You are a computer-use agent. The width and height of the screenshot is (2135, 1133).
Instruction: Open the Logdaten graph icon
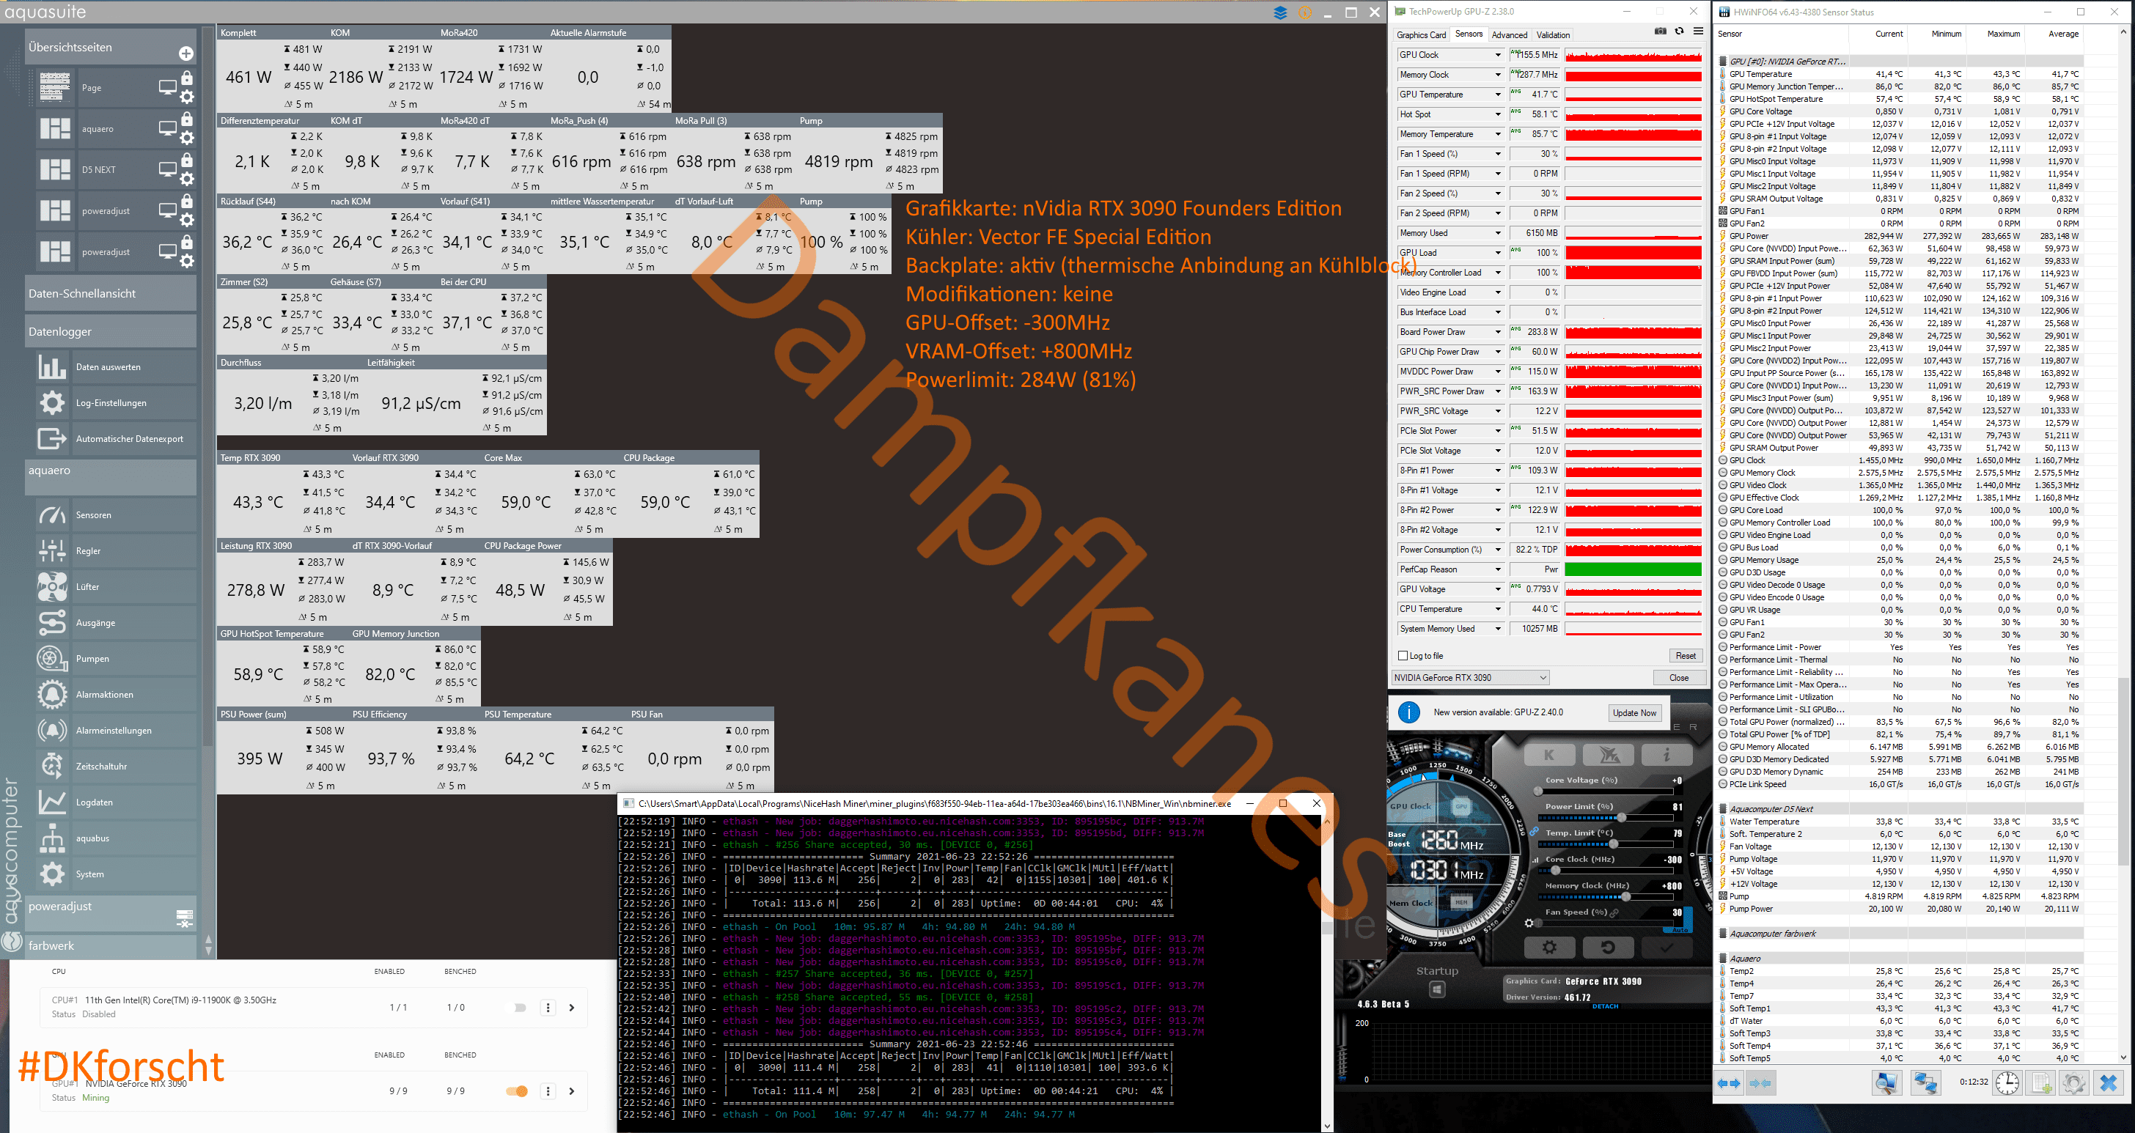pyautogui.click(x=52, y=802)
